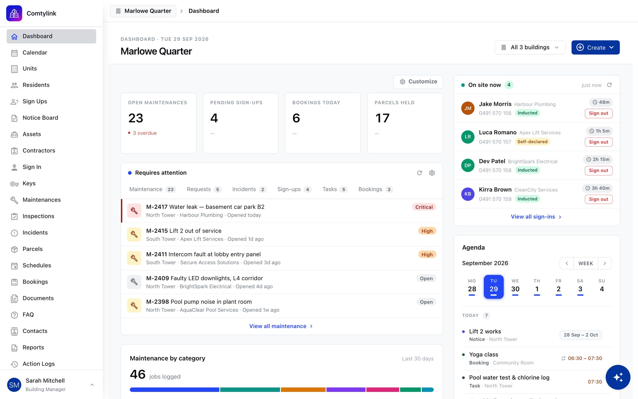Click the blue category bar segment
Image resolution: width=638 pixels, height=399 pixels.
tap(174, 390)
